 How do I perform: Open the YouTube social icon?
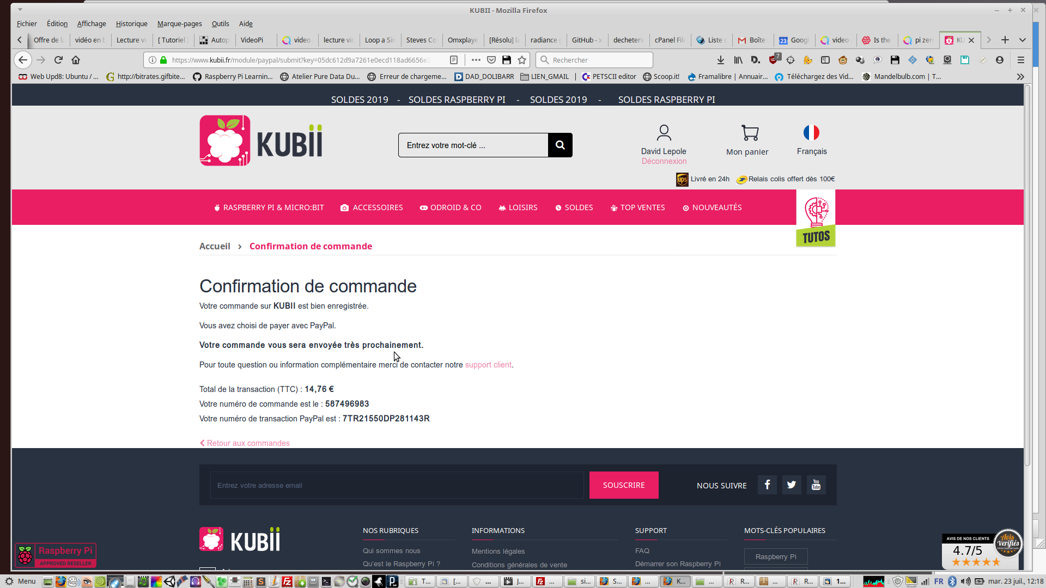click(816, 485)
